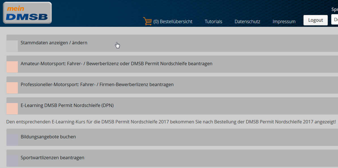This screenshot has height=168, width=338.
Task: Open the Impressum page
Action: click(x=284, y=21)
